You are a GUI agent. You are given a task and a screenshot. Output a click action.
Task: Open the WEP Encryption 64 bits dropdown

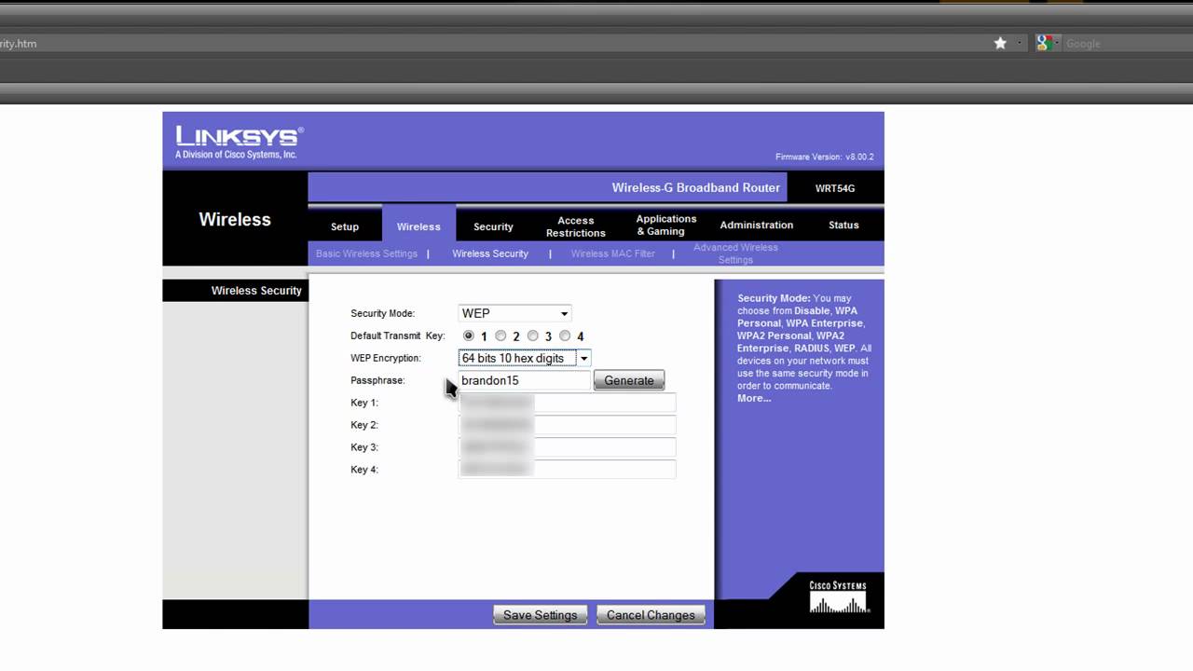[525, 358]
